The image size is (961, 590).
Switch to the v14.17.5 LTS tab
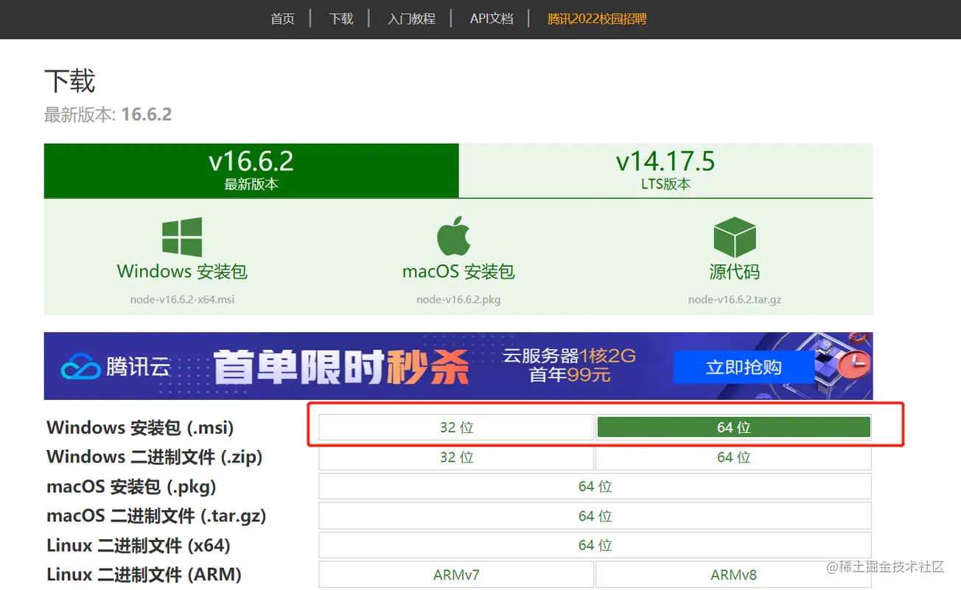[665, 171]
